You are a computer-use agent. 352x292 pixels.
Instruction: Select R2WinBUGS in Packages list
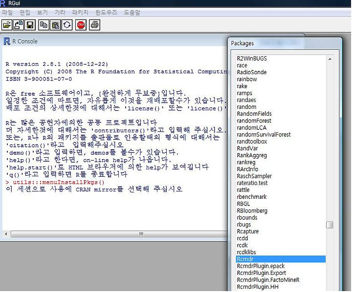[x=281, y=59]
